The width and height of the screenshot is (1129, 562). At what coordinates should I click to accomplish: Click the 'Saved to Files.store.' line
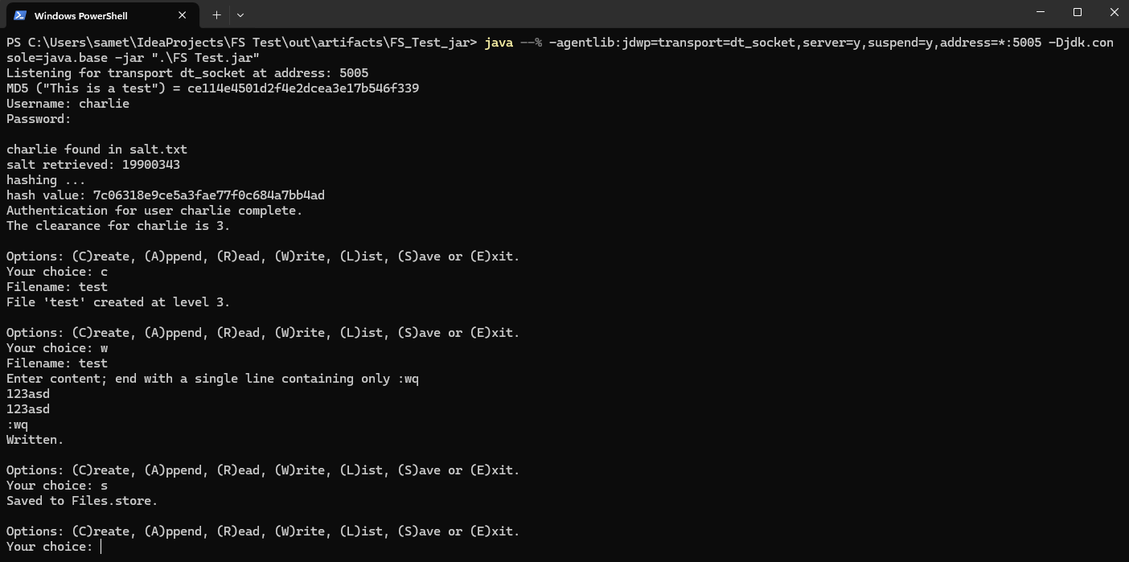point(82,501)
